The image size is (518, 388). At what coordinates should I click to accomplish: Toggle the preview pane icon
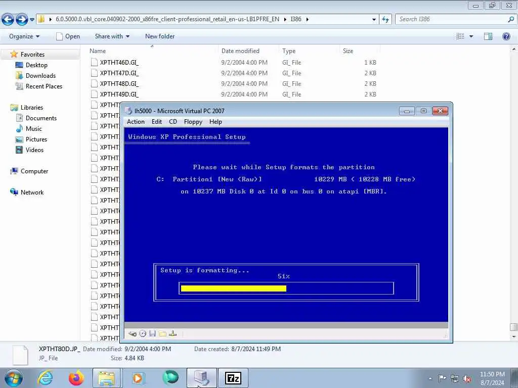coord(488,36)
